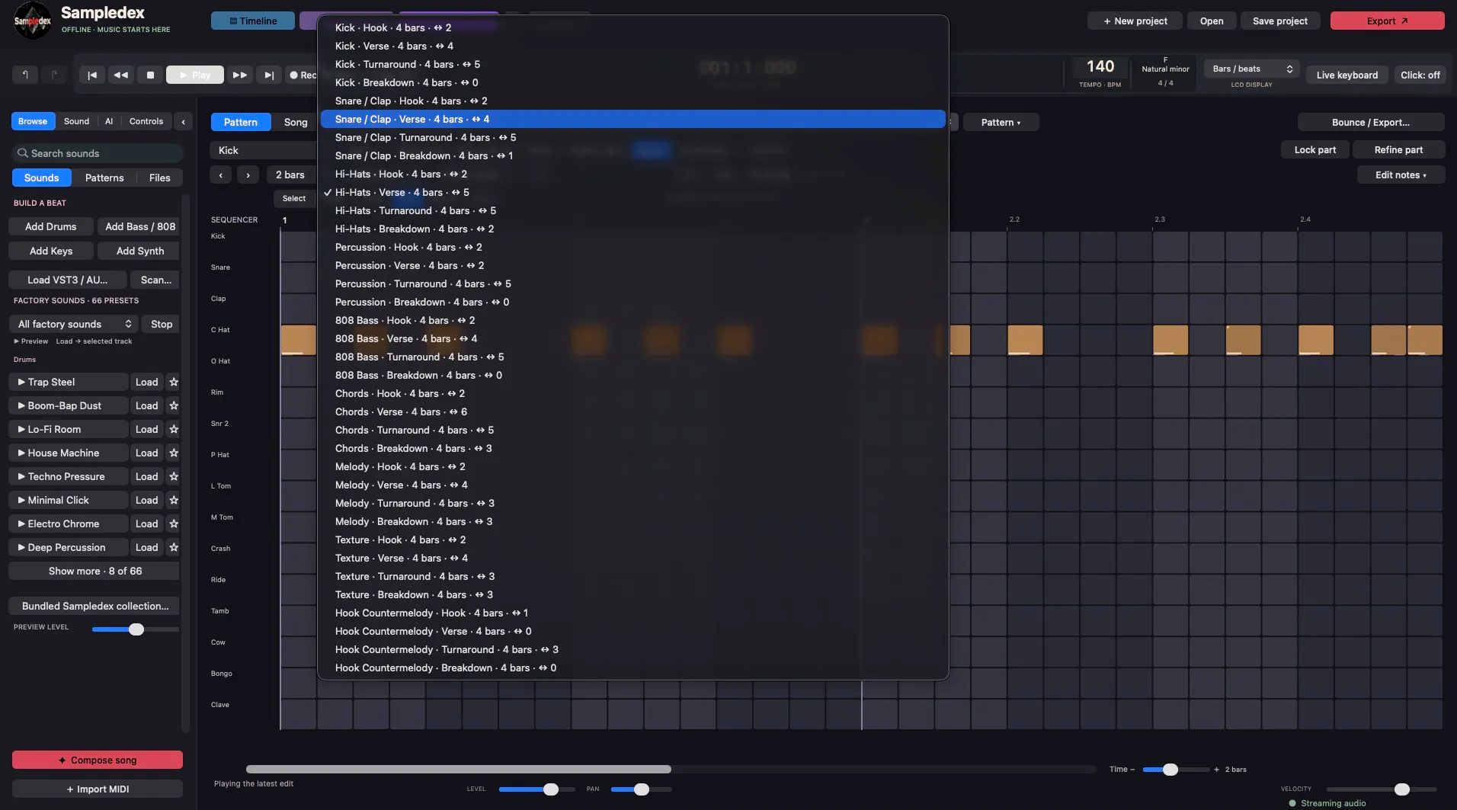Preview House Machine preset
Screen dimensions: 1457x810
coord(68,453)
